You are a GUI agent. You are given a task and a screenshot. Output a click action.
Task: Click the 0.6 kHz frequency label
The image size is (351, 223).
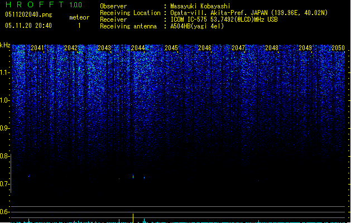coord(4,212)
